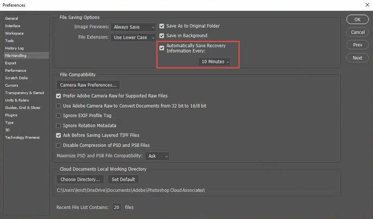373x219 pixels.
Task: Change Maximize PSD Compatibility from Ask
Action: 157,156
